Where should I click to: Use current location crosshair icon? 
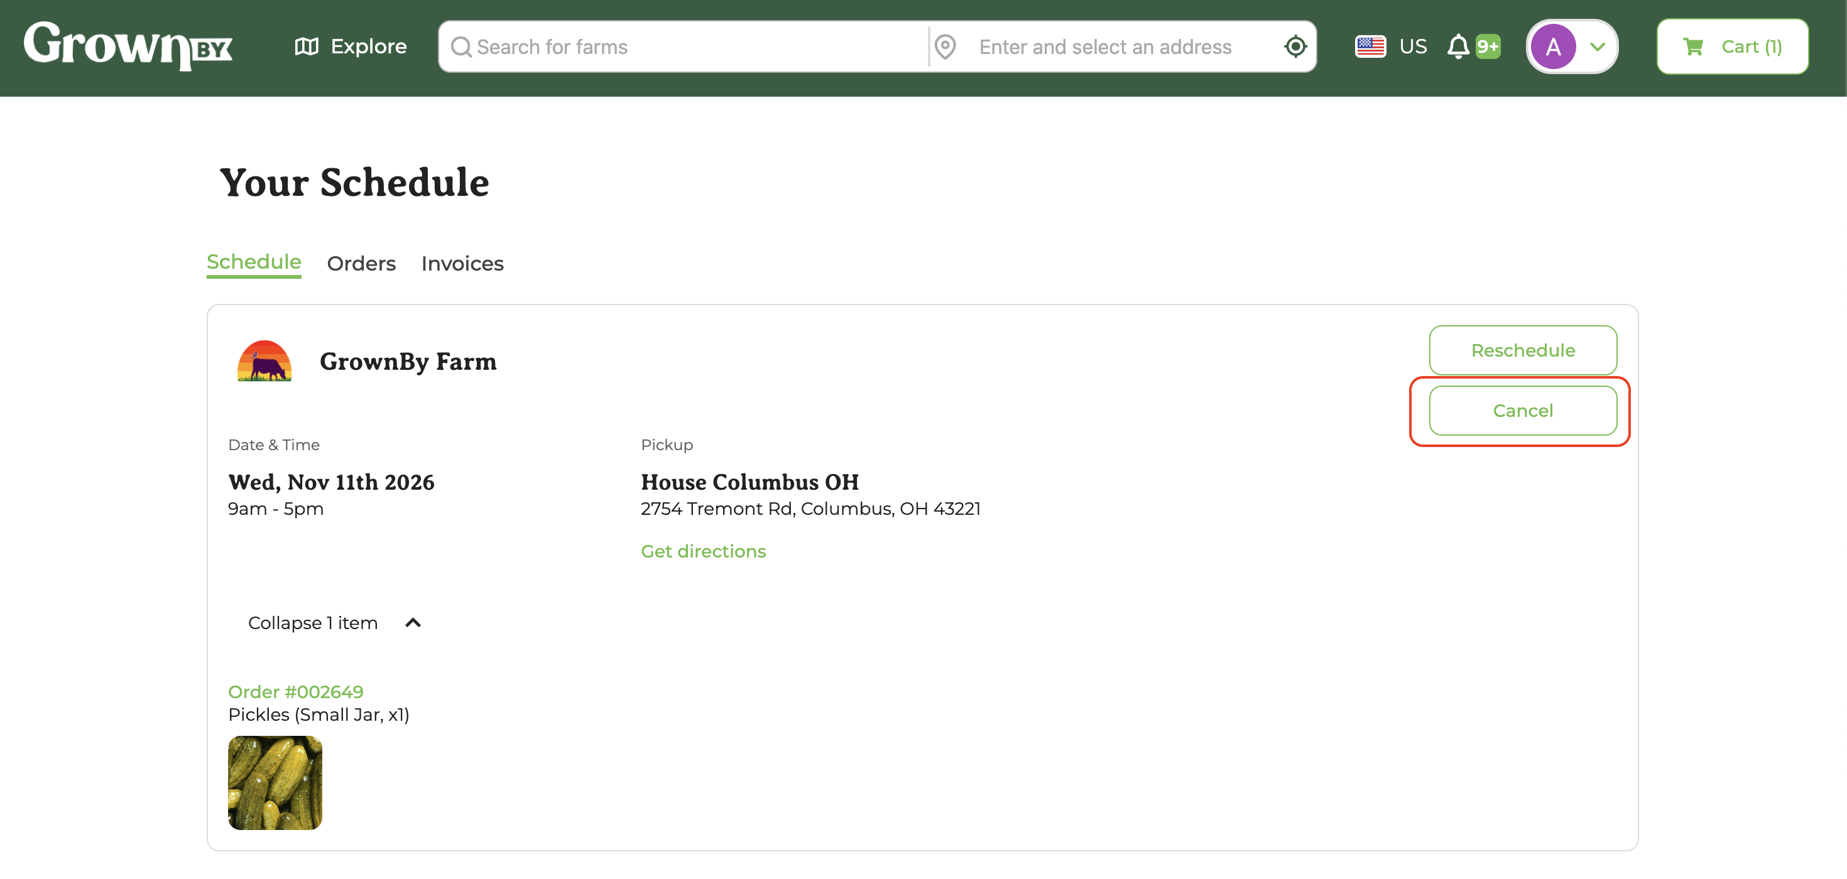pyautogui.click(x=1295, y=46)
